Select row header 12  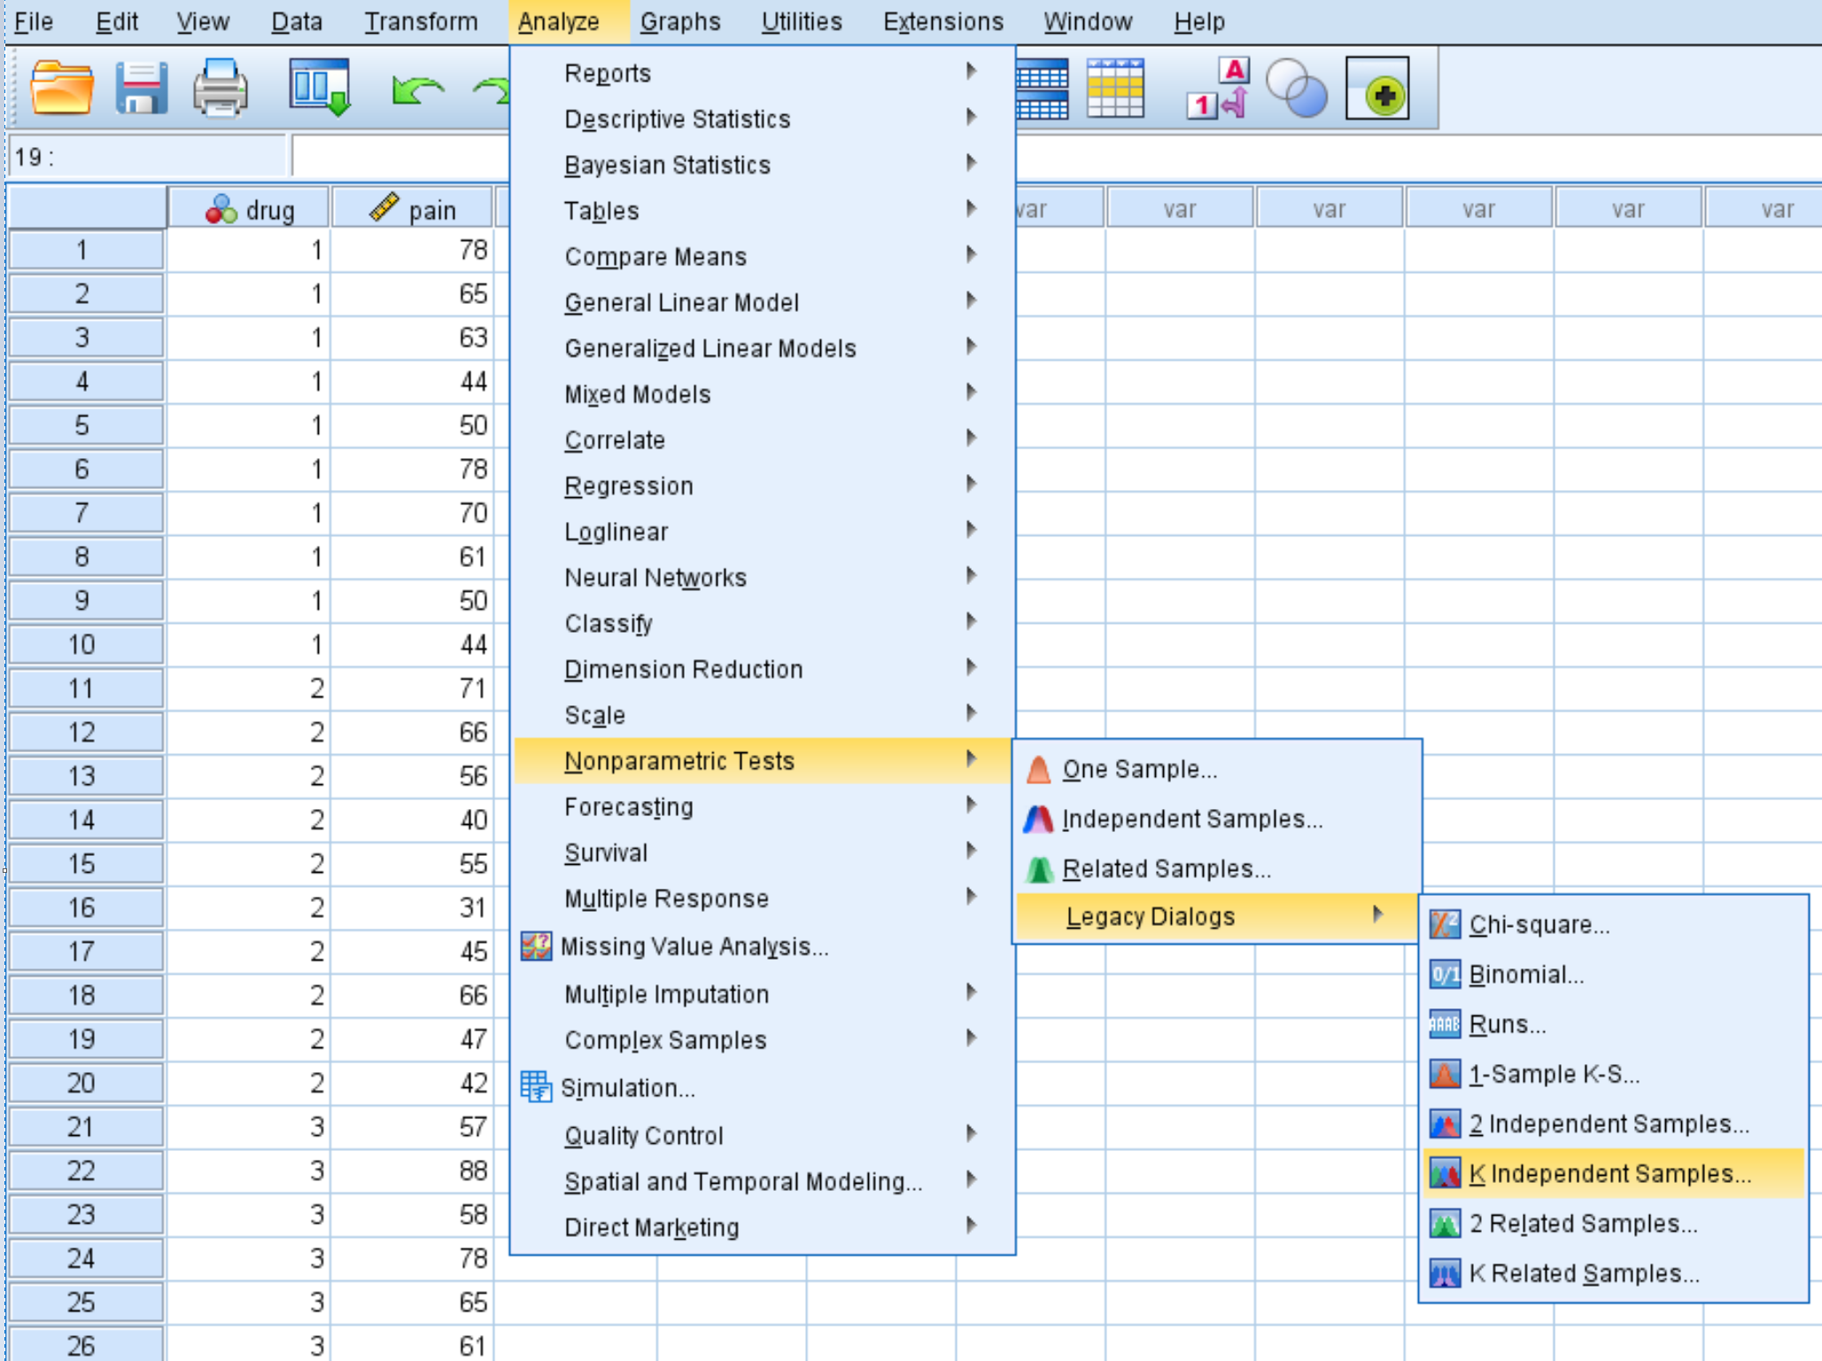click(84, 732)
